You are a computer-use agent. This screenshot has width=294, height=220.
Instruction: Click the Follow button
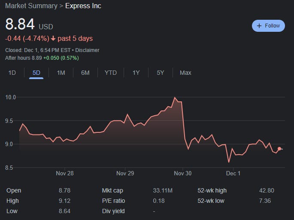tap(268, 26)
